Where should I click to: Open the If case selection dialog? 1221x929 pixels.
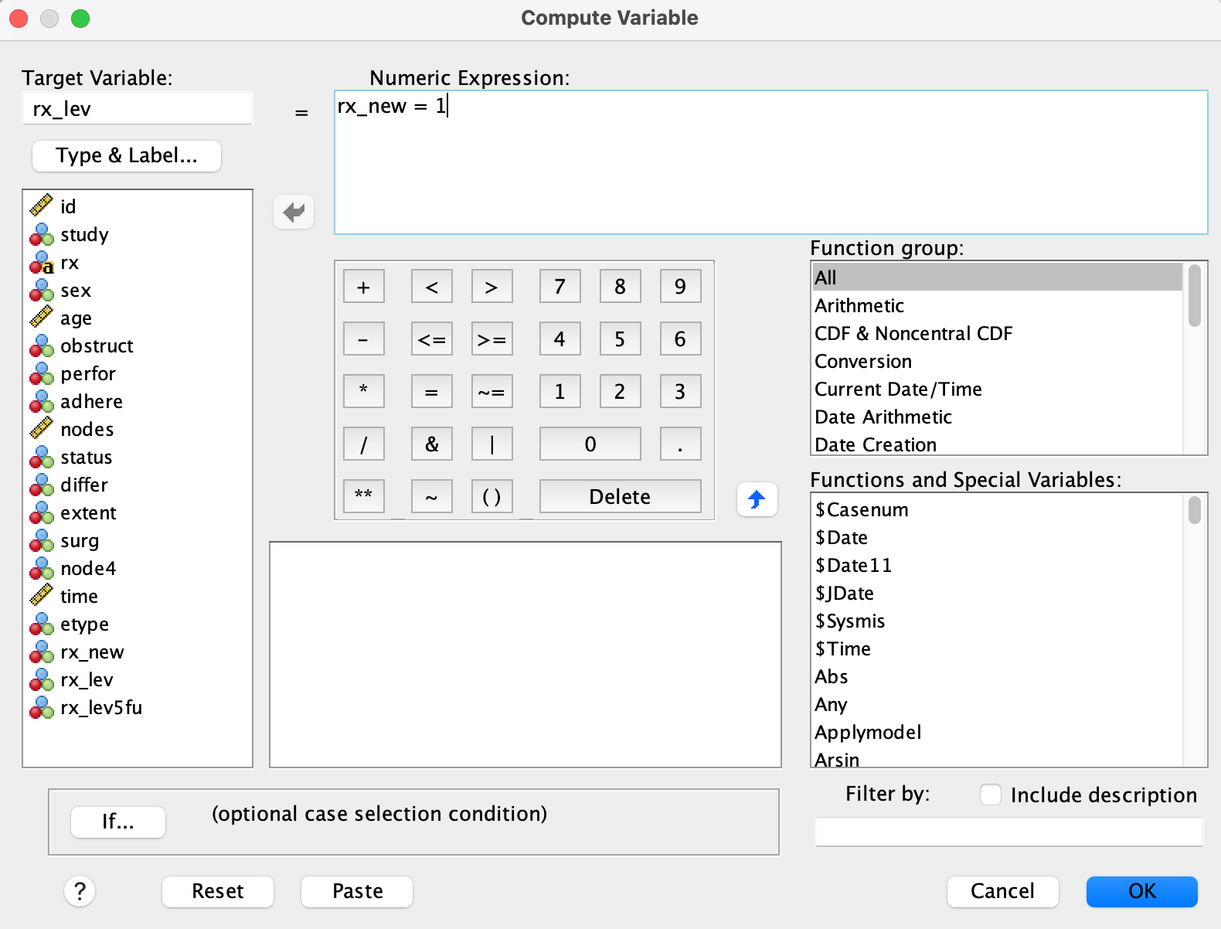coord(118,822)
